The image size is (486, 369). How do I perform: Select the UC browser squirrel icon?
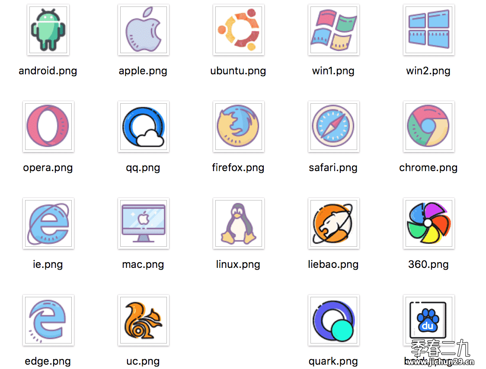[x=143, y=320]
